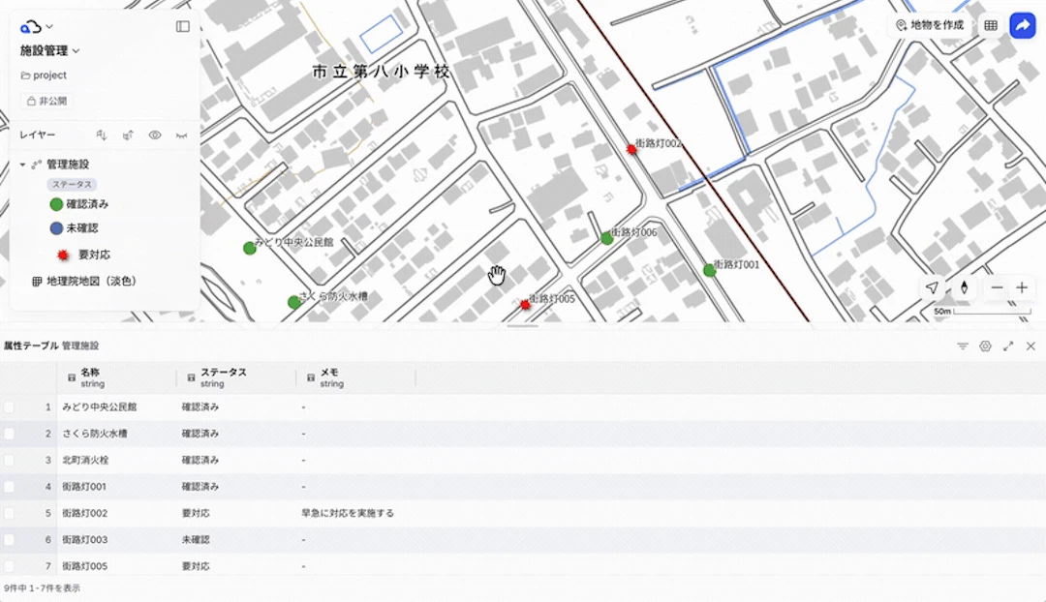Check the row 6 街路灯003 checkbox
This screenshot has height=602, width=1046.
[9, 540]
